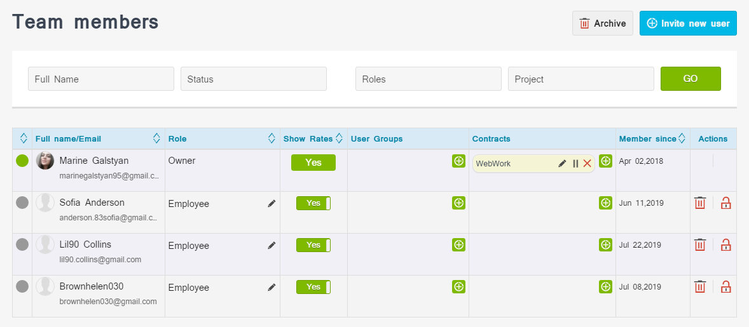Invite a new user
Image resolution: width=749 pixels, height=327 pixels.
688,23
